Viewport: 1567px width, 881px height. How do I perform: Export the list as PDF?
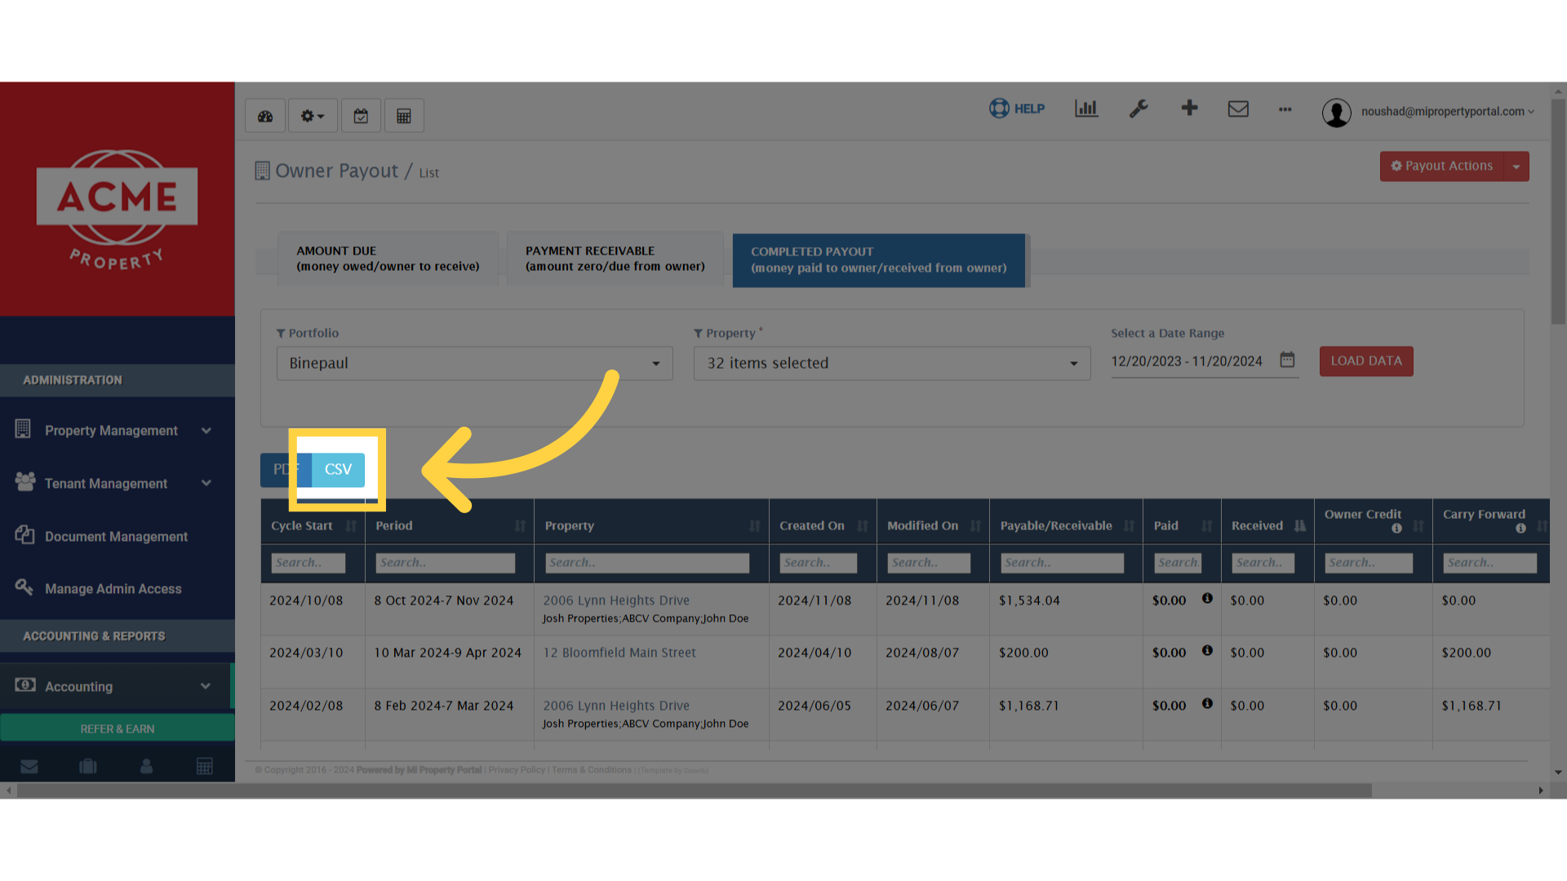coord(286,470)
